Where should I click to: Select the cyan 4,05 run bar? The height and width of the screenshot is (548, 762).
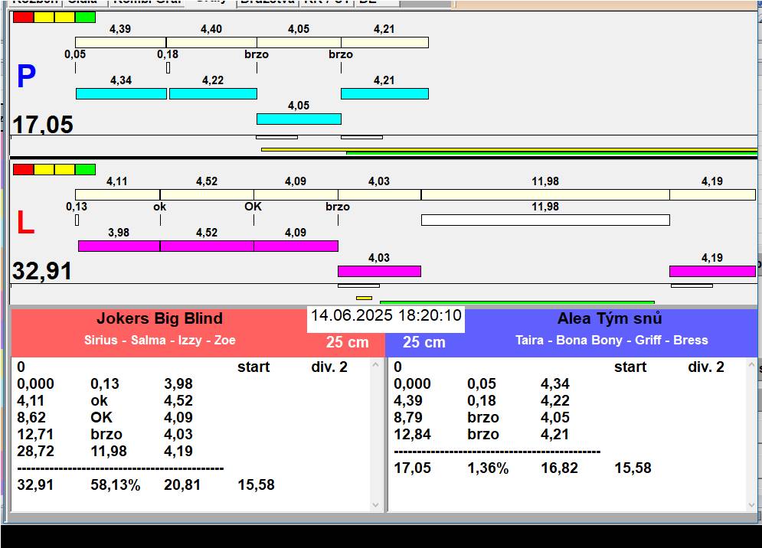299,119
